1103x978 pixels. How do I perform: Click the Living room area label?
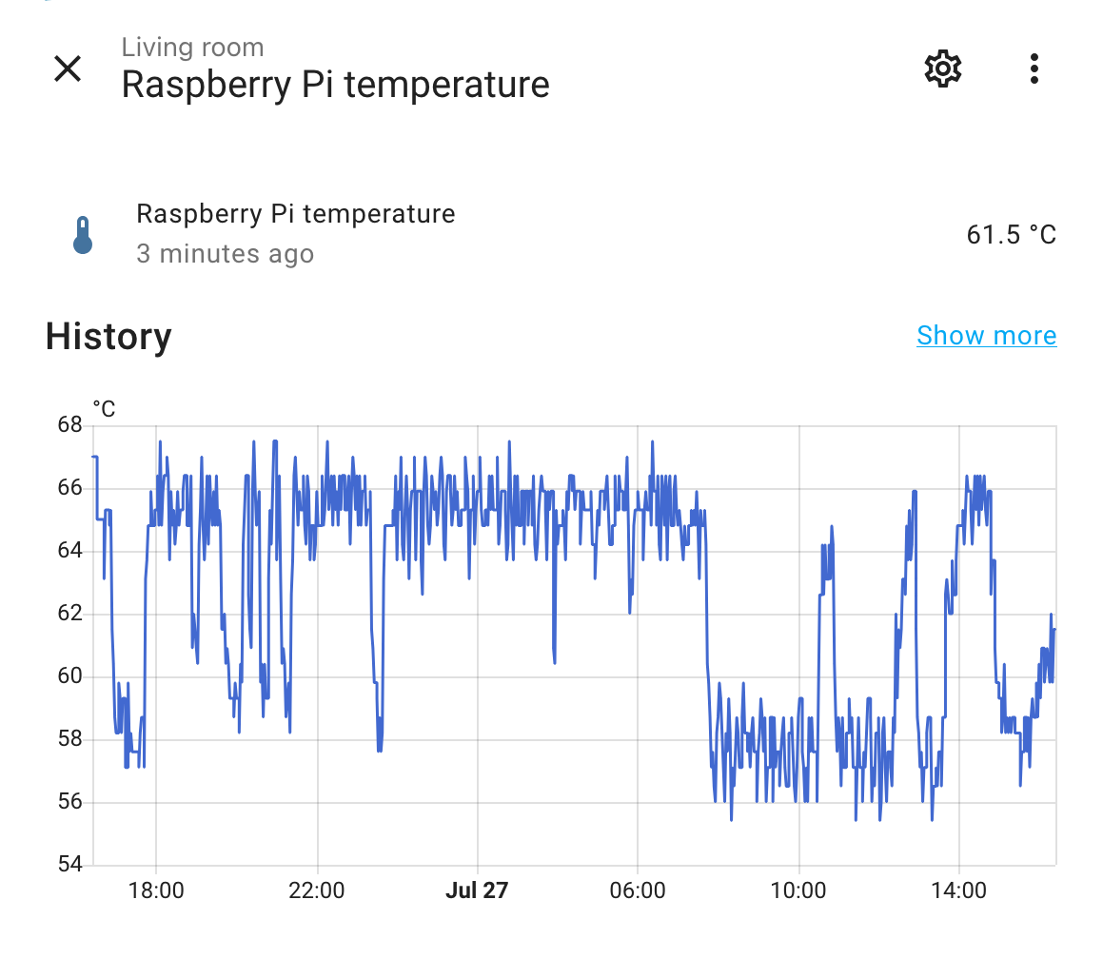point(193,48)
